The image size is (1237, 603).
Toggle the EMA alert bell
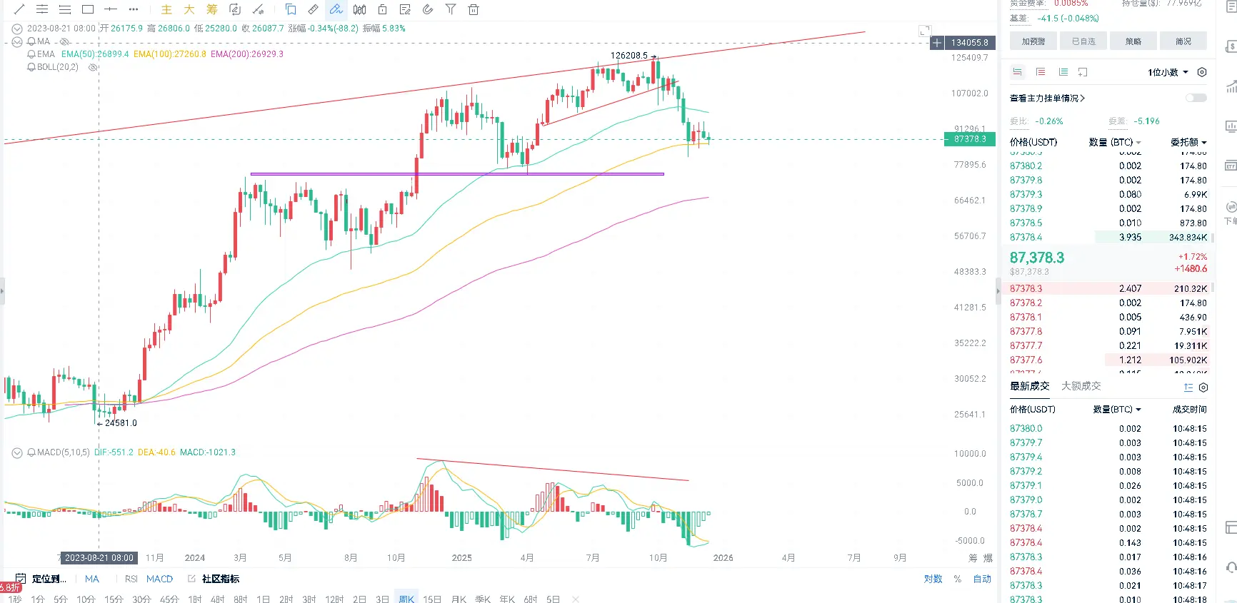[31, 54]
